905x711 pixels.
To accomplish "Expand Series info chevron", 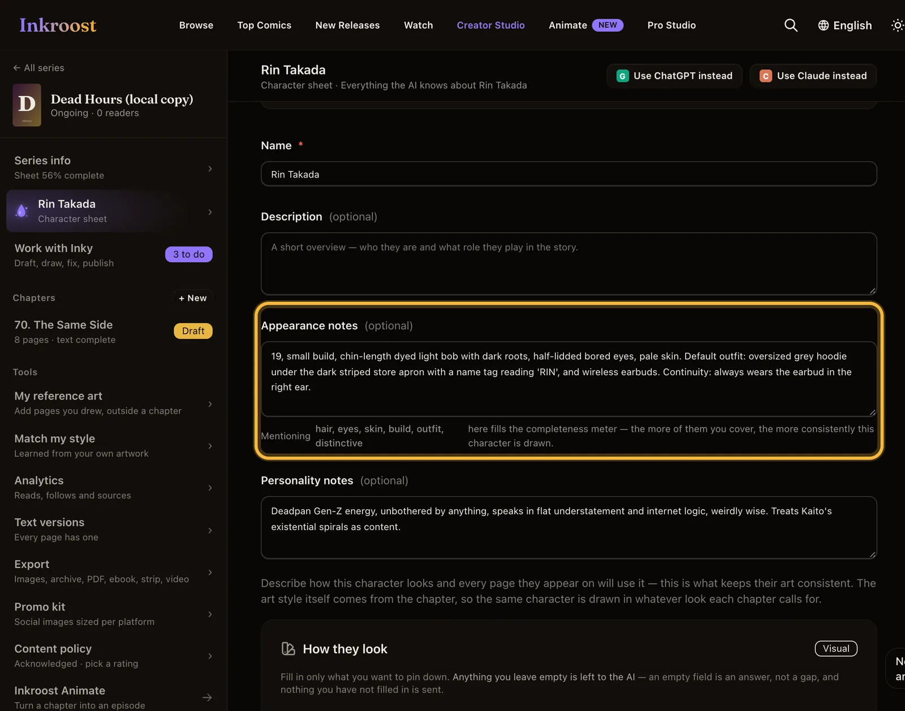I will coord(210,168).
